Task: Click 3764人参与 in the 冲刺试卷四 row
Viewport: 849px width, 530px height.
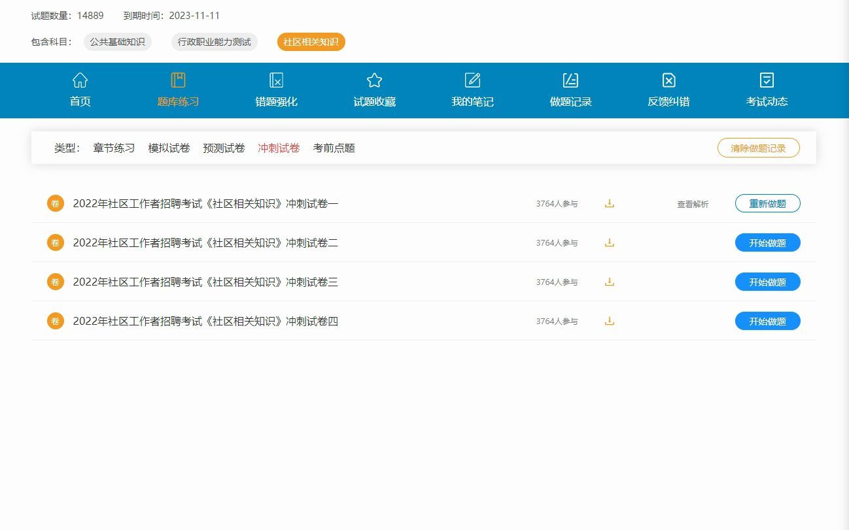Action: coord(557,322)
